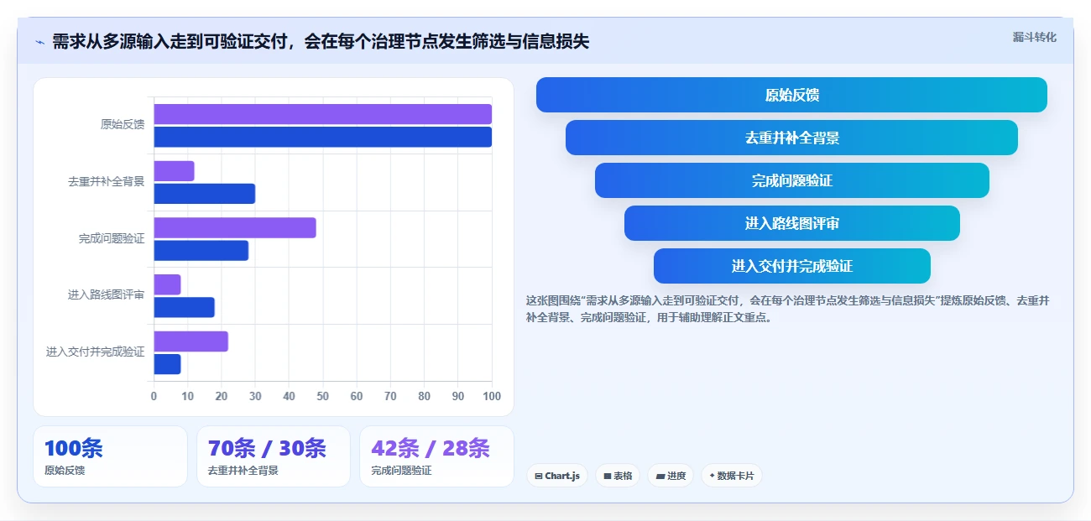Click the 完成问题验证 funnel stage
Screen dimensions: 1091x521
click(x=791, y=180)
